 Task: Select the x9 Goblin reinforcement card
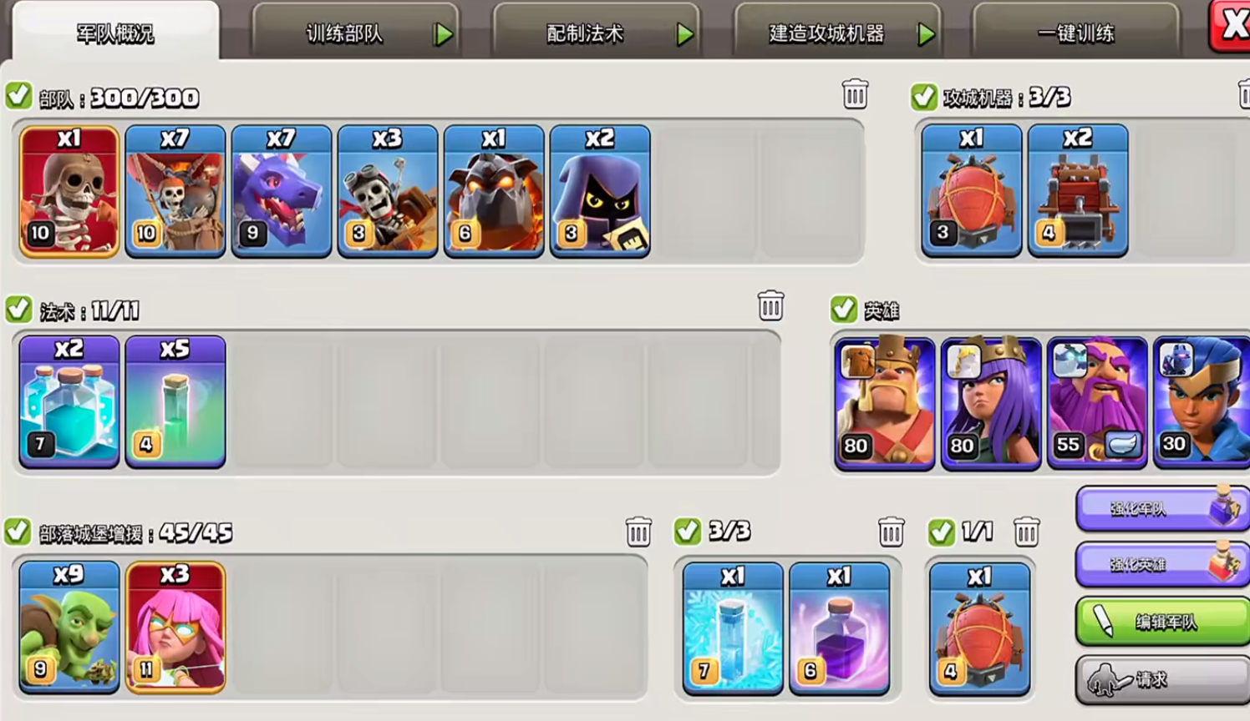[x=69, y=628]
